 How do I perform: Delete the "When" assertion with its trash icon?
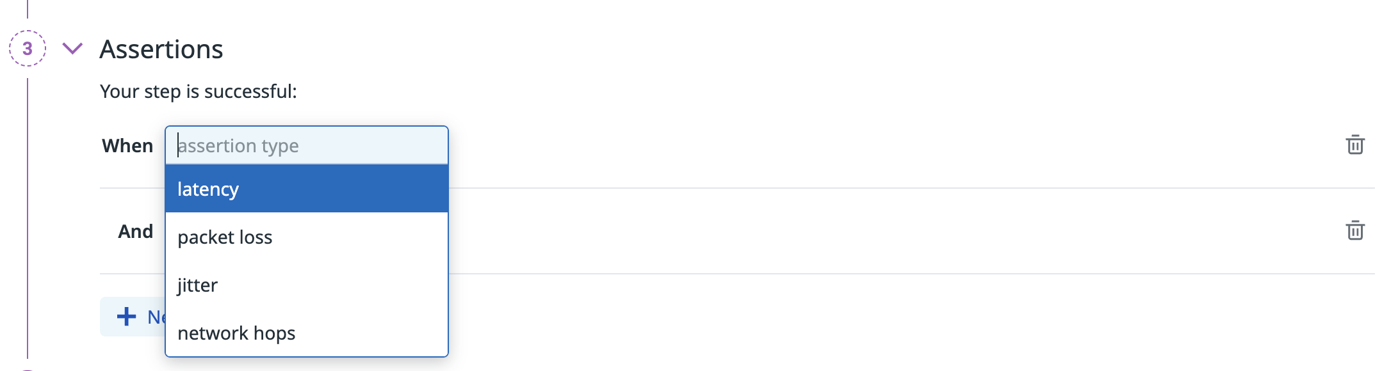click(1354, 145)
